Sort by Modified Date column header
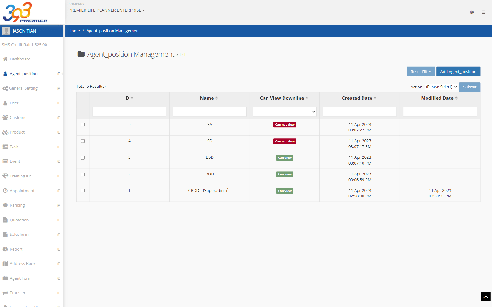 click(439, 98)
